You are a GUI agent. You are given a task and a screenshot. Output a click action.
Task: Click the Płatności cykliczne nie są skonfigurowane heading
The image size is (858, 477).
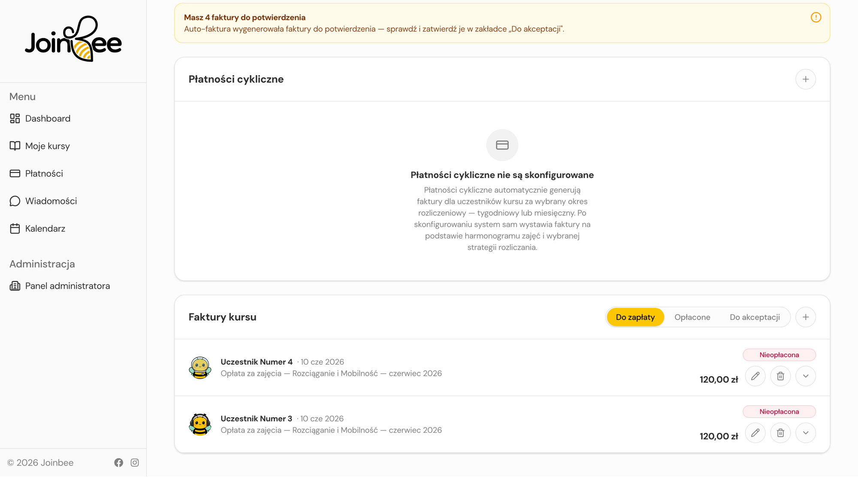point(502,175)
